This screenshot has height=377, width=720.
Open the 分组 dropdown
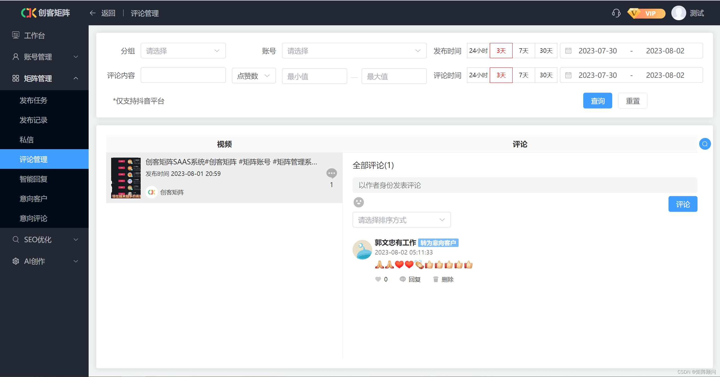(183, 51)
